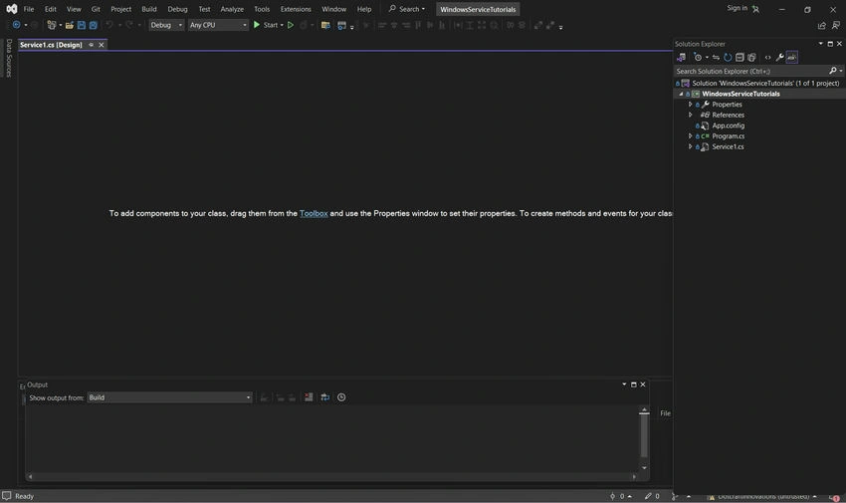Click the Collapse All icon in Solution Explorer
The height and width of the screenshot is (503, 846).
tap(740, 57)
